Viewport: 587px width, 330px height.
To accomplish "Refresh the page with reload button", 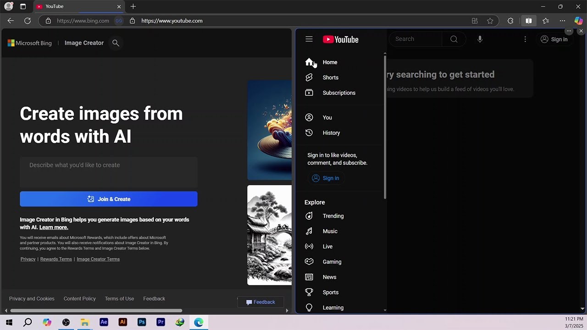I will point(28,21).
